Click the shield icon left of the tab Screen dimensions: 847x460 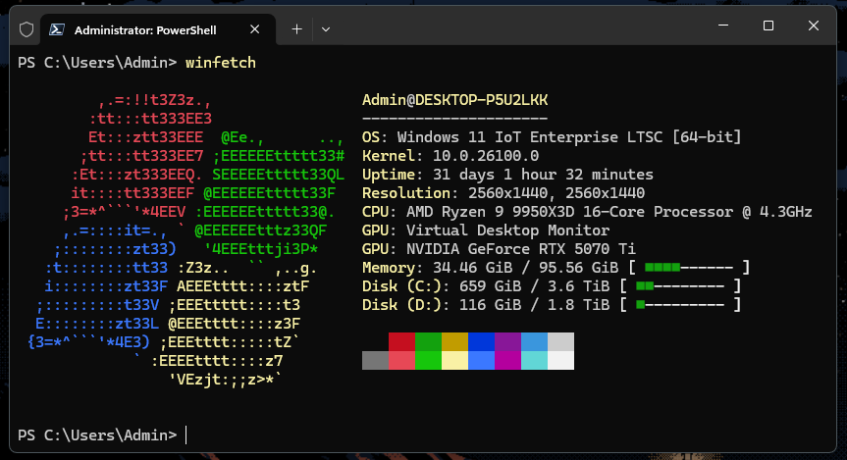click(x=26, y=29)
